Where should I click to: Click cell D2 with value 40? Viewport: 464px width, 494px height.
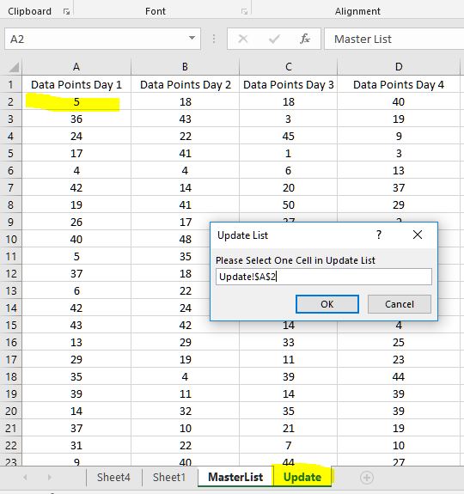[x=399, y=101]
